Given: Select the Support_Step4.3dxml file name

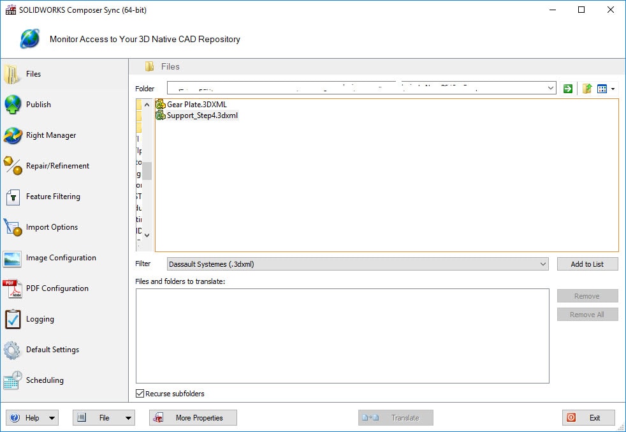Looking at the screenshot, I should click(203, 115).
